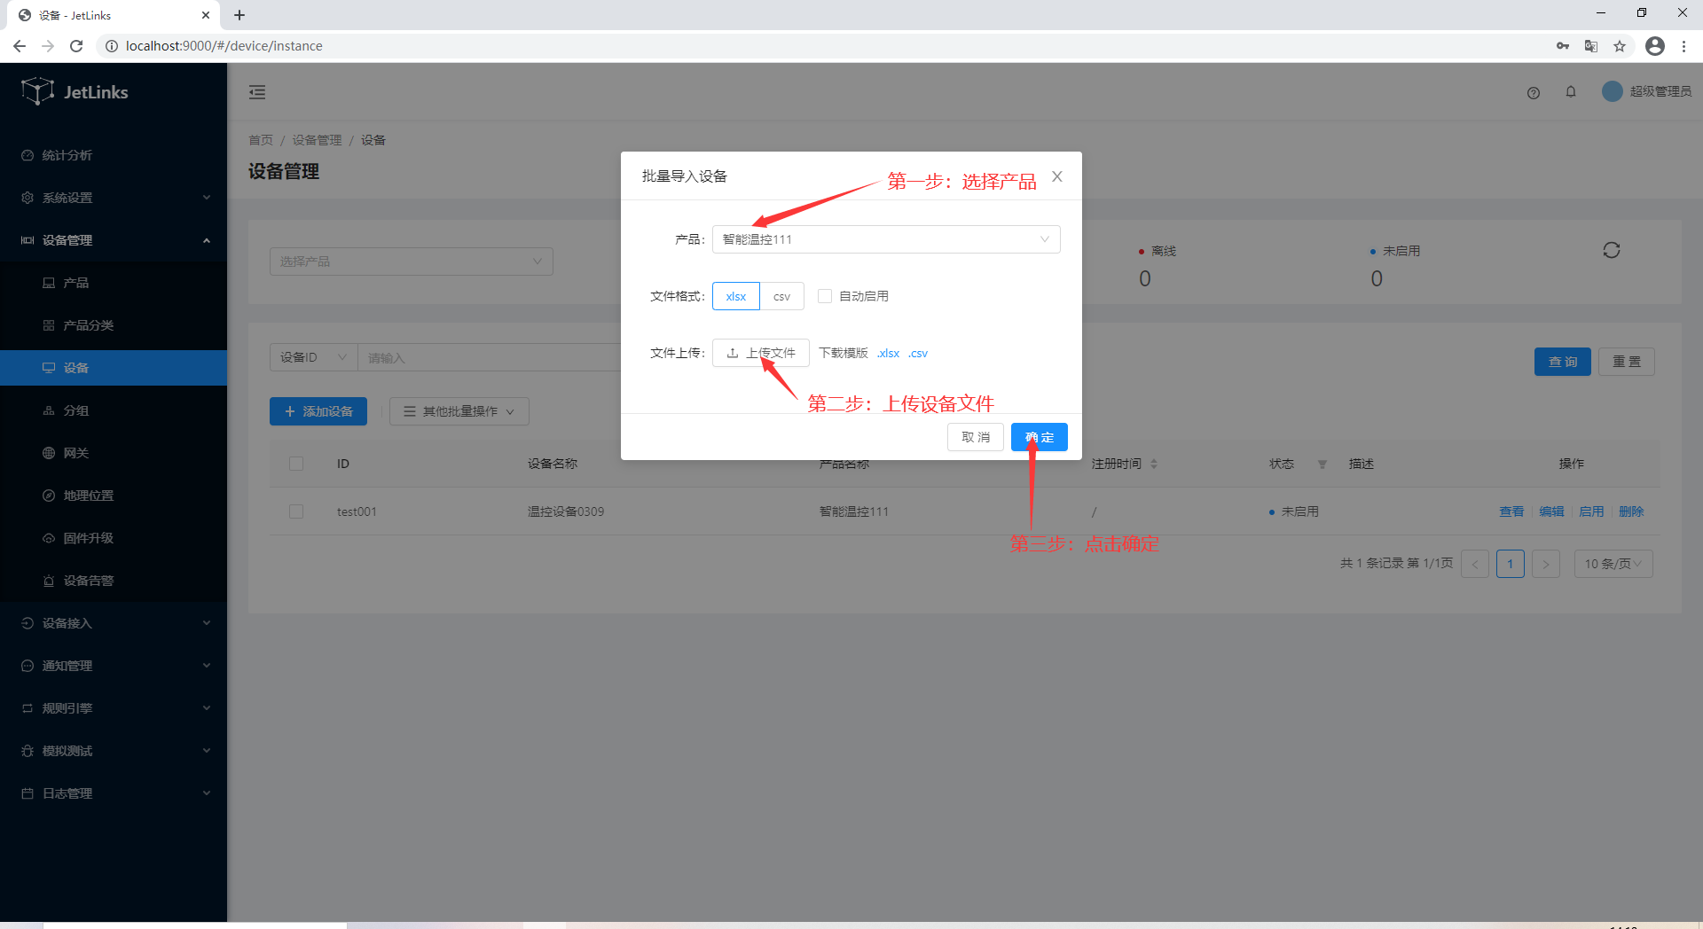Expand the 10 条/页 page size dropdown
The height and width of the screenshot is (929, 1703).
(x=1612, y=564)
